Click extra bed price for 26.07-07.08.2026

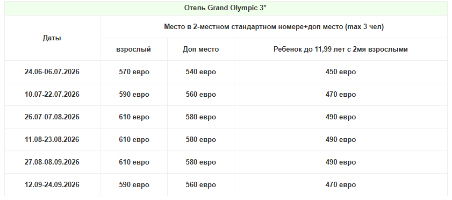click(200, 117)
